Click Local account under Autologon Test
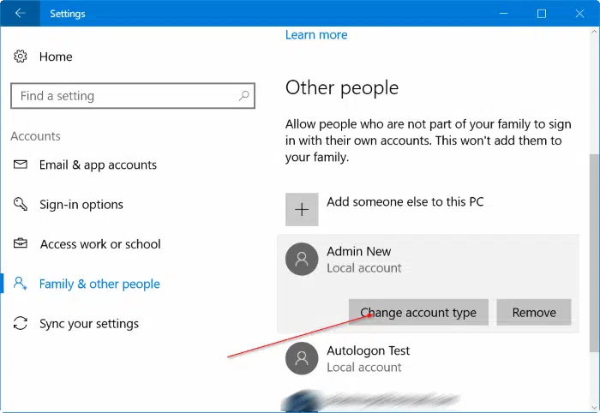The width and height of the screenshot is (600, 413). click(364, 367)
